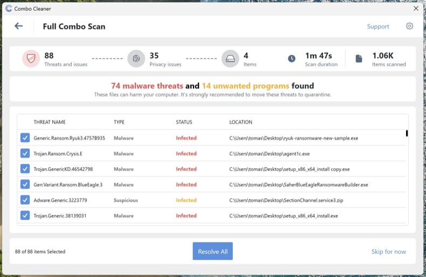Close the Combo Cleaner window

click(x=416, y=9)
